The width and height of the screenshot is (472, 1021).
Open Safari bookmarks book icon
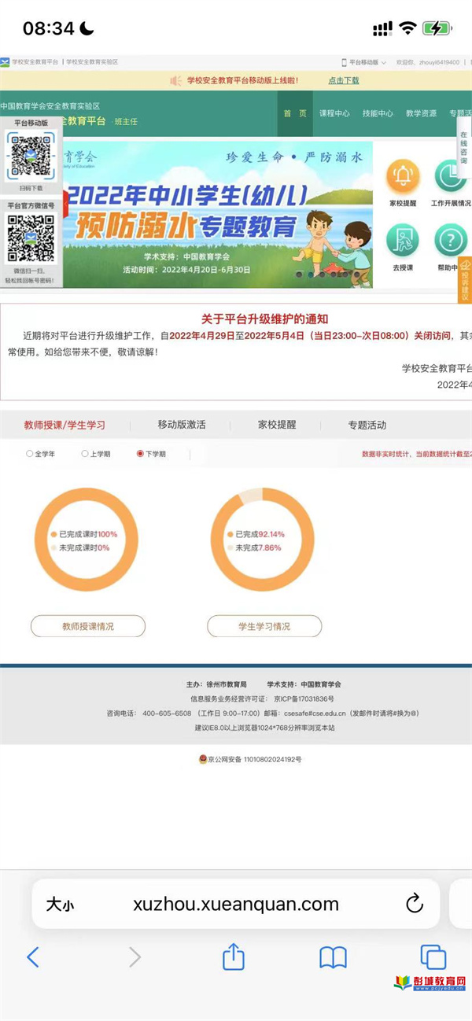[333, 956]
